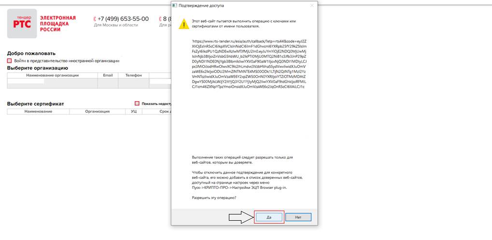Enable 'Войти в представительство иностранной организации' checkbox
Viewport: 492px width, 240px height.
click(x=10, y=61)
